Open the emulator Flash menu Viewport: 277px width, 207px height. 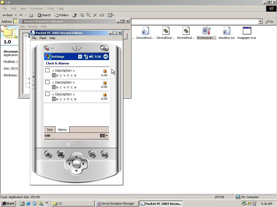click(43, 38)
